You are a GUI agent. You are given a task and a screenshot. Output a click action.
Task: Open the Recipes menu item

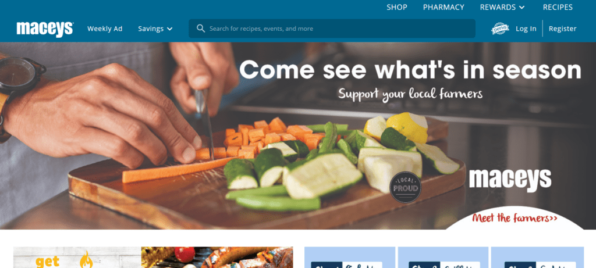[x=558, y=7]
